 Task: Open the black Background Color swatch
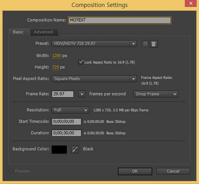tap(59, 150)
